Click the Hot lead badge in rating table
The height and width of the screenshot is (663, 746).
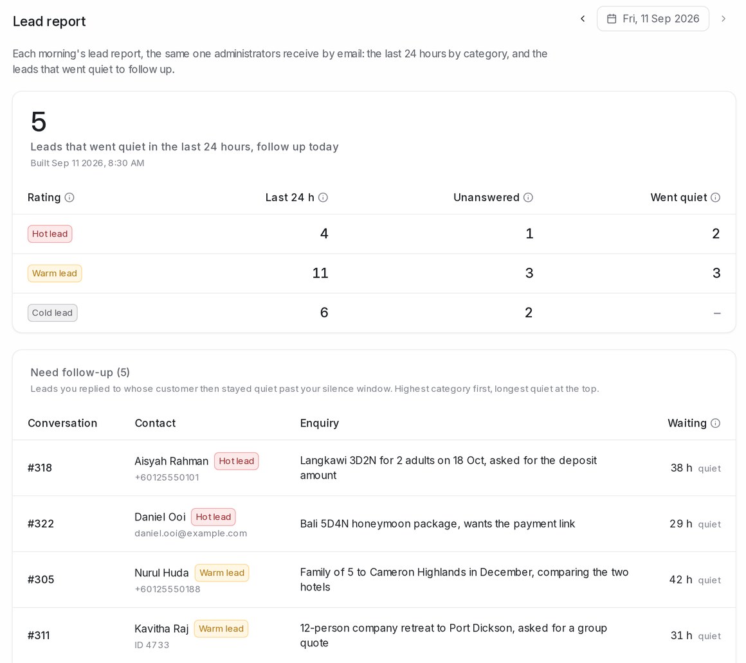point(50,234)
